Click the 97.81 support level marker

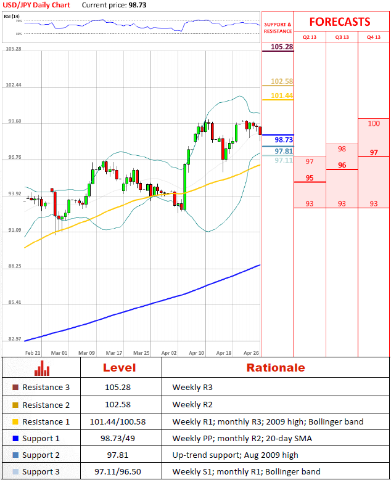tap(284, 151)
